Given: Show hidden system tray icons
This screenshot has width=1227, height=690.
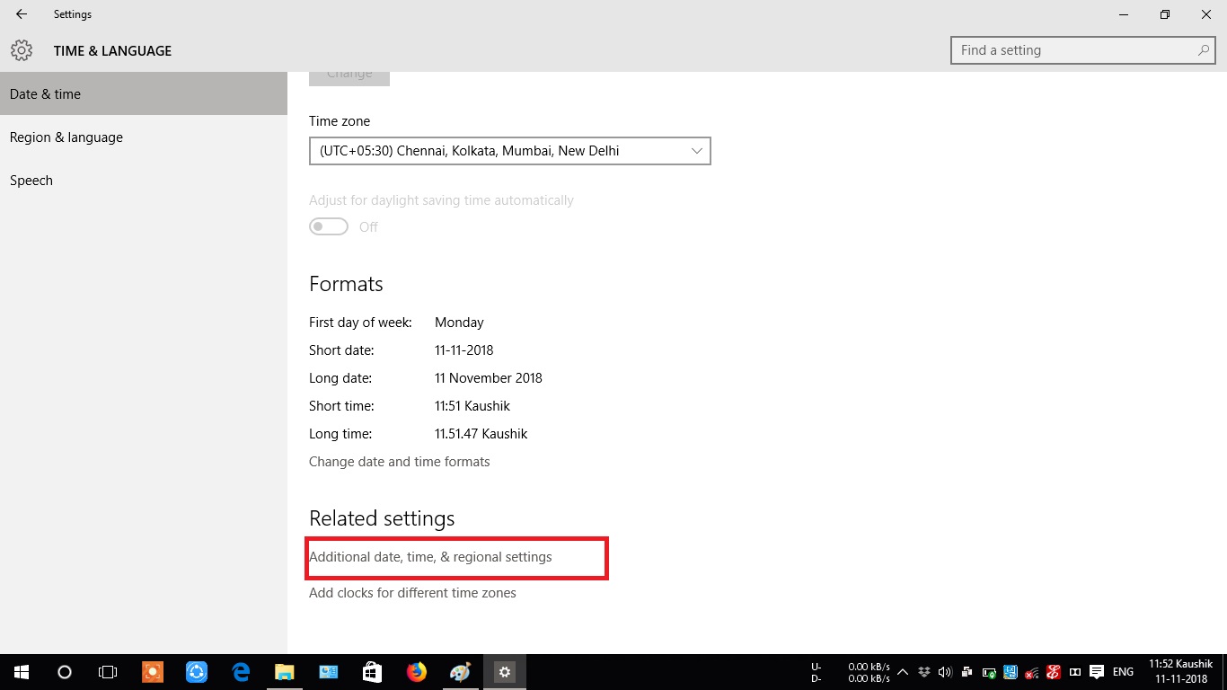Looking at the screenshot, I should 903,672.
